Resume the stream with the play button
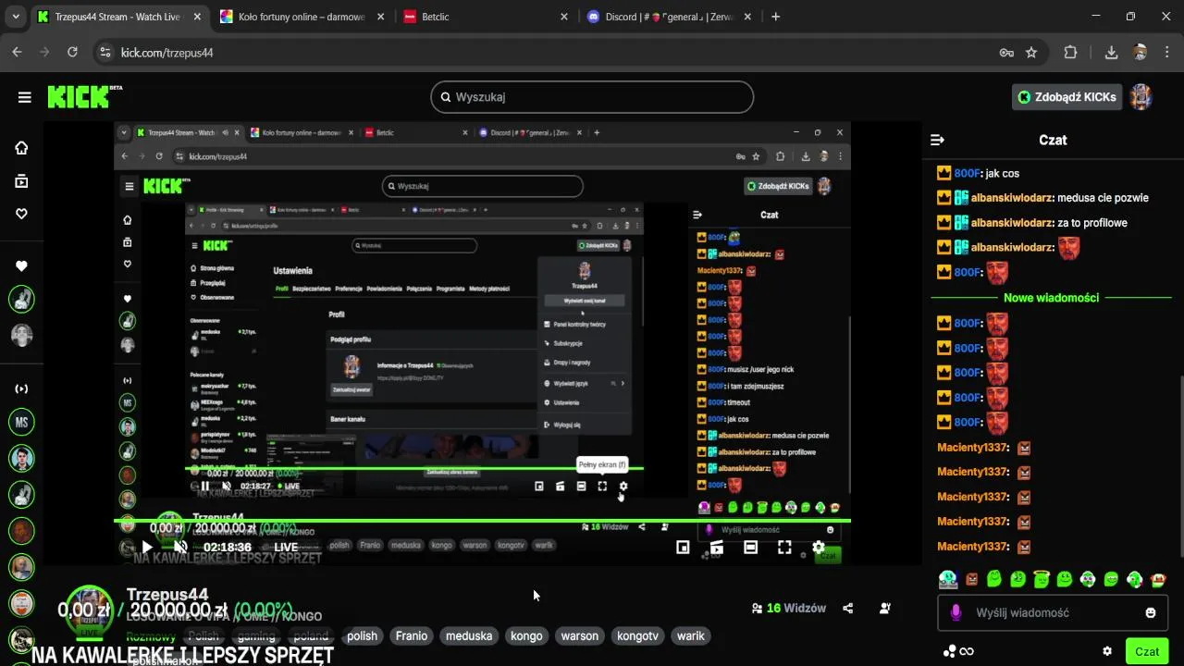This screenshot has width=1184, height=666. [147, 548]
